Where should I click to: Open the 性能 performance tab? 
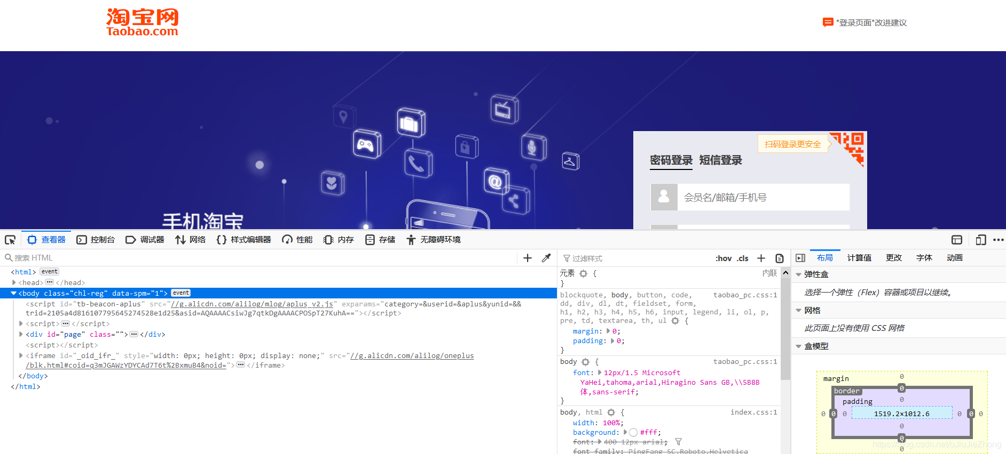point(297,240)
